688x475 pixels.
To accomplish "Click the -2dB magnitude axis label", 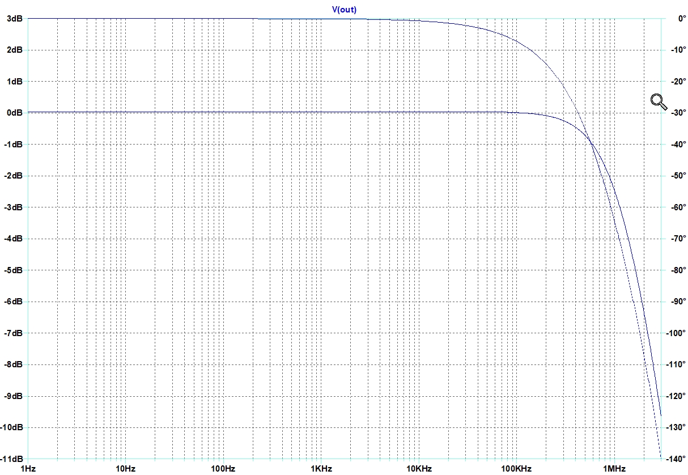I will [x=14, y=176].
